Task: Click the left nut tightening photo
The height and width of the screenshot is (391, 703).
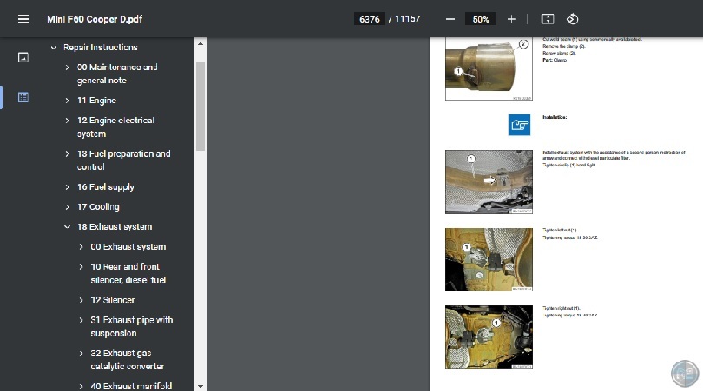Action: click(489, 260)
